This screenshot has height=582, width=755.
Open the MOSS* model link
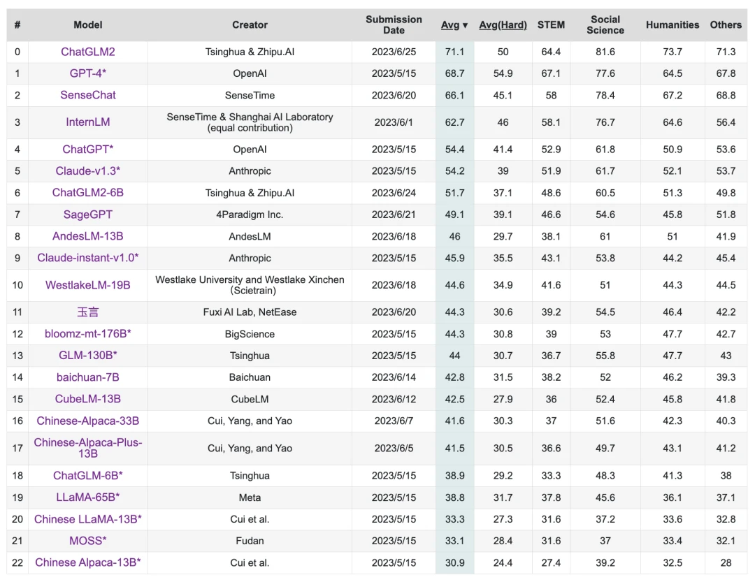point(87,541)
